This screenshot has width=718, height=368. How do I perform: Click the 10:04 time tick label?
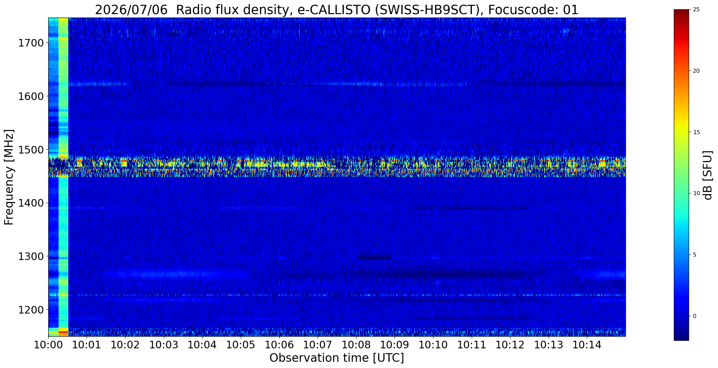click(202, 345)
